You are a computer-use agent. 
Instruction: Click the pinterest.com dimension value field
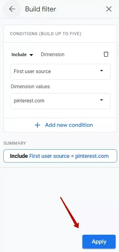[60, 101]
